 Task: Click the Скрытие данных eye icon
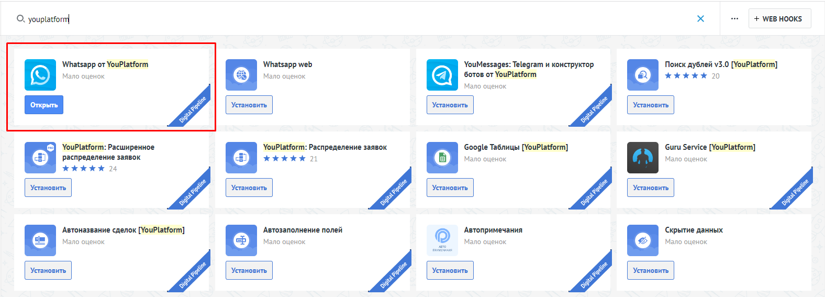click(643, 240)
